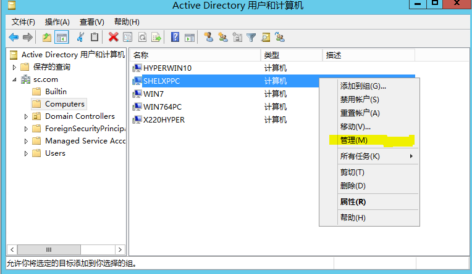Click the sc.com domain icon
This screenshot has height=274, width=472.
(25, 79)
